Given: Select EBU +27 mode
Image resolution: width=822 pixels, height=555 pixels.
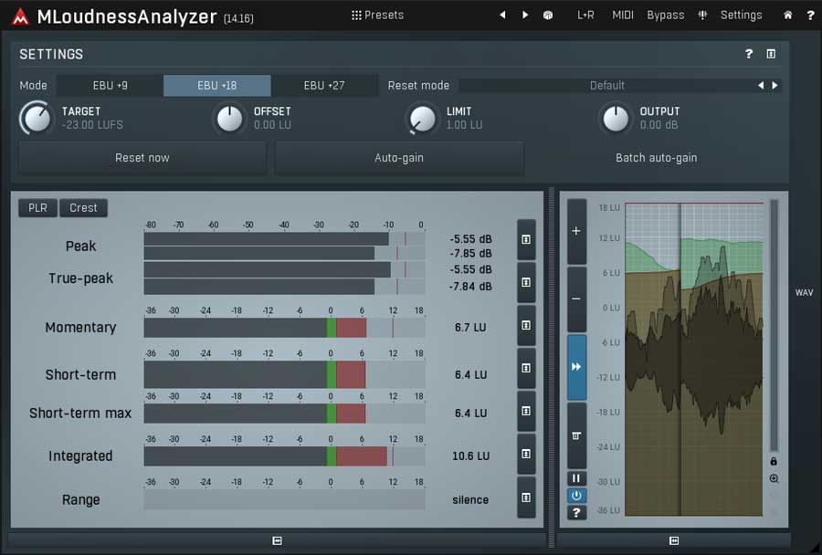Looking at the screenshot, I should 324,86.
